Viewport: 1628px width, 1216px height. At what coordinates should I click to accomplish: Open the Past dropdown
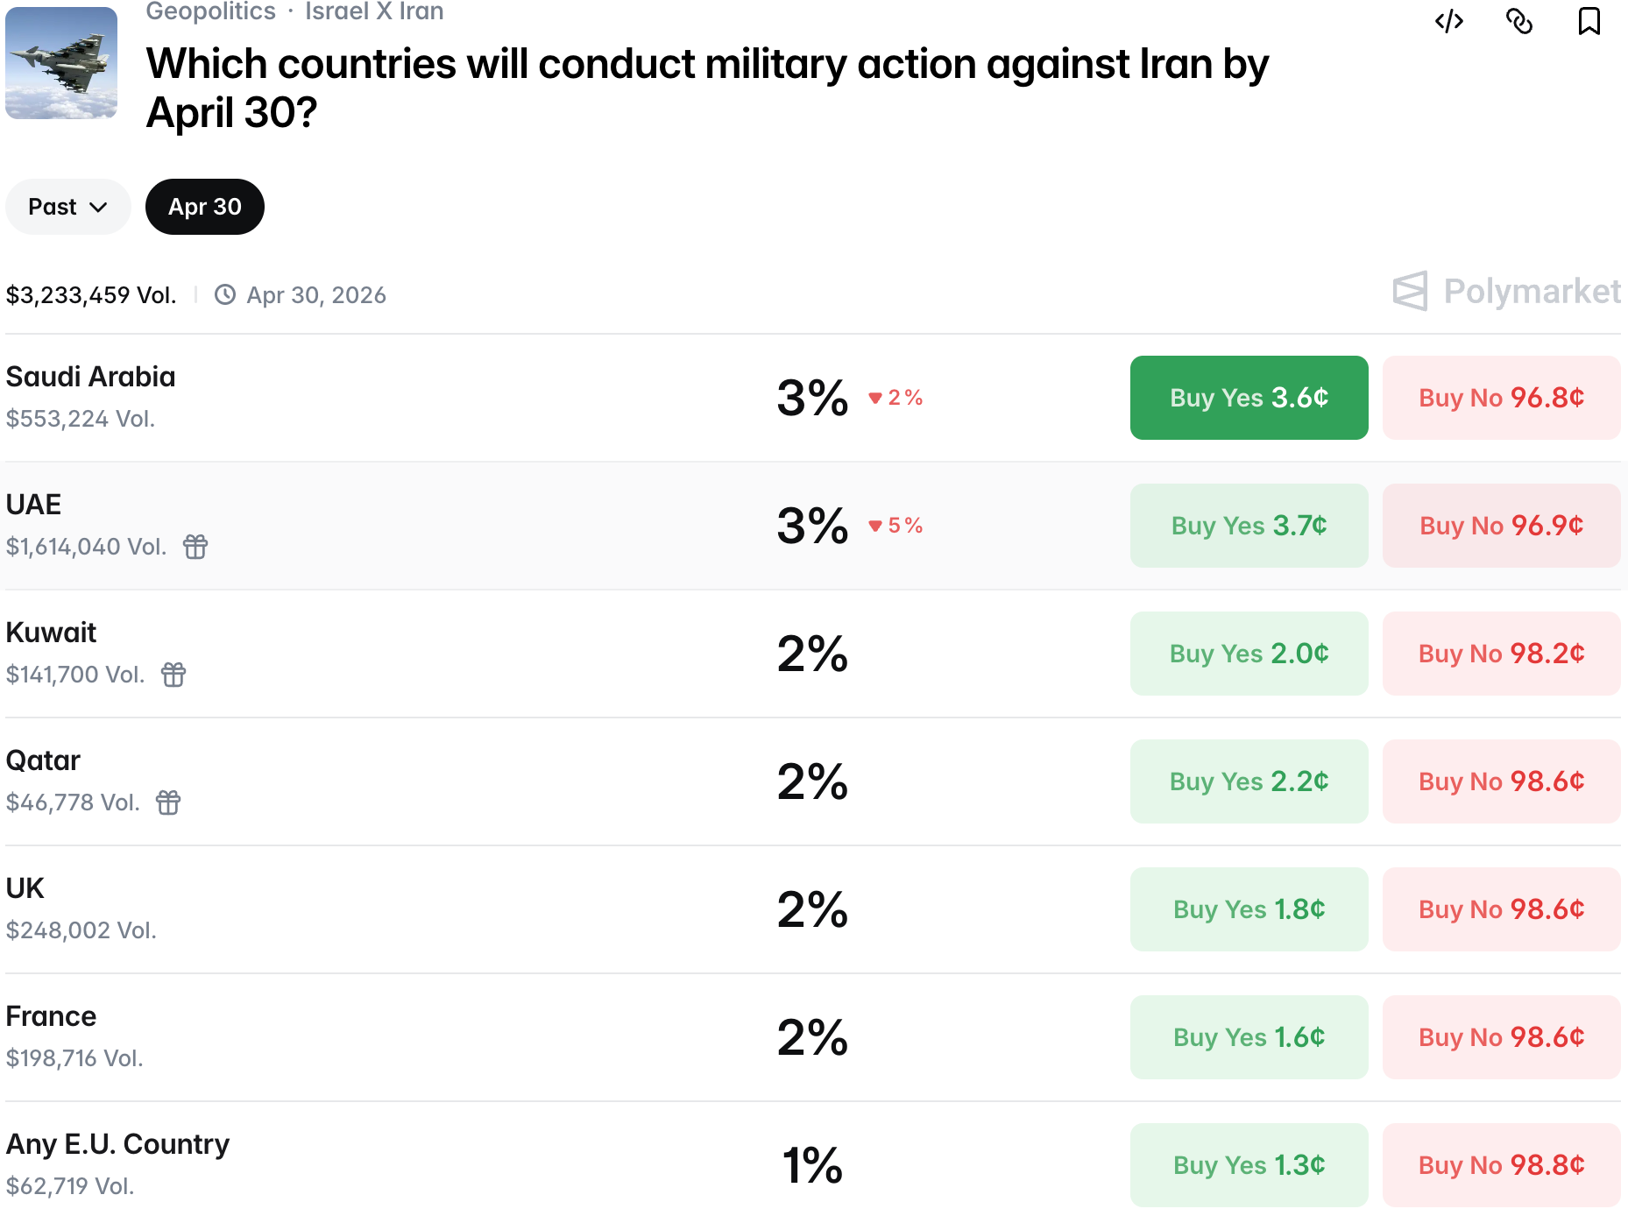coord(67,207)
